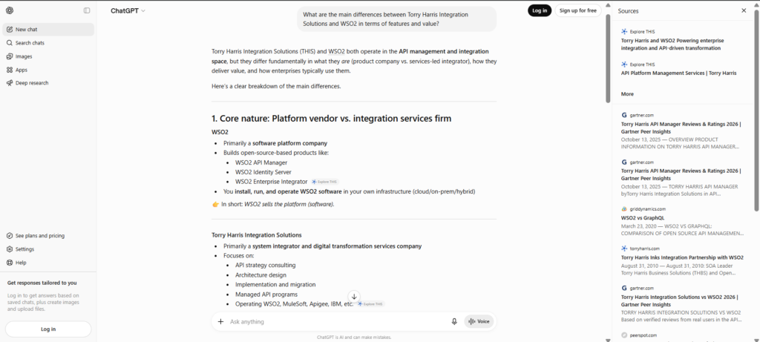
Task: Open Deep research
Action: pyautogui.click(x=48, y=83)
